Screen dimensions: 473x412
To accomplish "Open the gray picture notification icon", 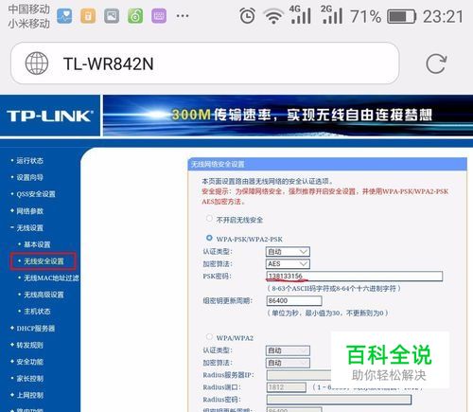I will tap(112, 16).
